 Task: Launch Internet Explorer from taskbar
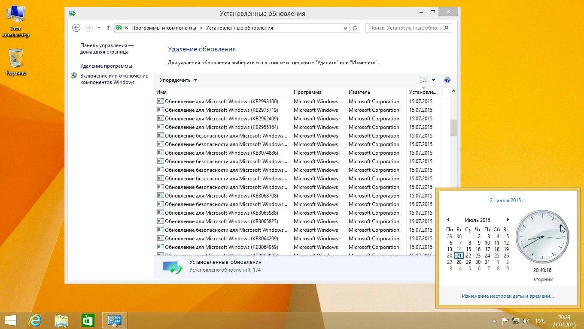(35, 320)
